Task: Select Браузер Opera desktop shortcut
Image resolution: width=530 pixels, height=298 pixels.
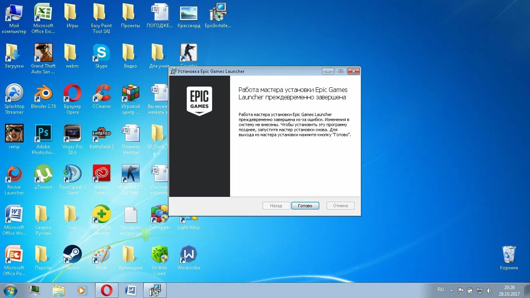Action: 72,99
